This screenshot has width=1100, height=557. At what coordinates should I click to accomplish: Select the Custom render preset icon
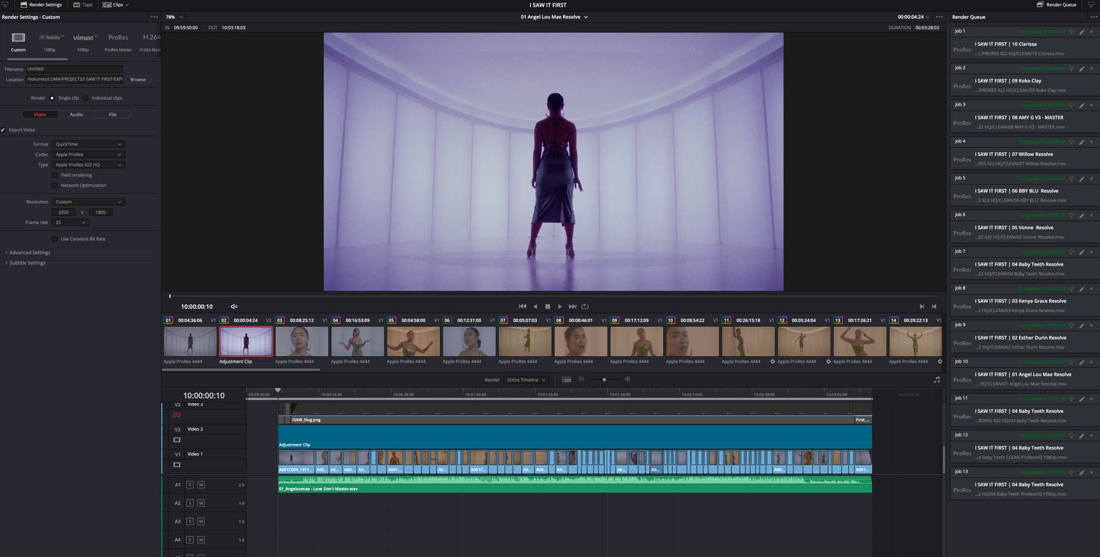18,38
